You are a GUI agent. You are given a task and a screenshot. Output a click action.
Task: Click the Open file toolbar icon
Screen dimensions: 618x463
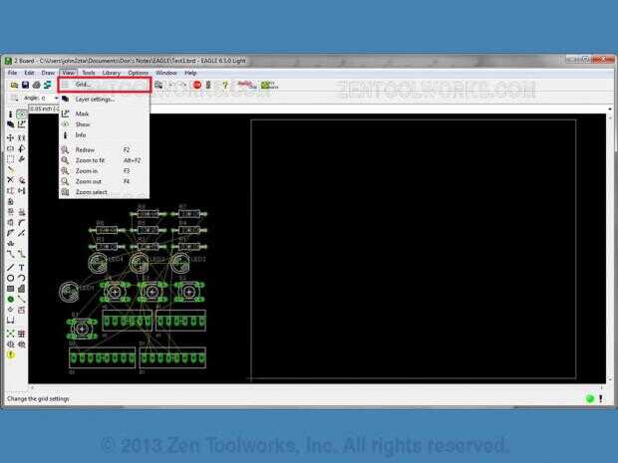14,85
